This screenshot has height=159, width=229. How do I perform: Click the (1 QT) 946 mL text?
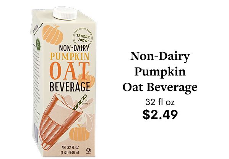point(70,153)
